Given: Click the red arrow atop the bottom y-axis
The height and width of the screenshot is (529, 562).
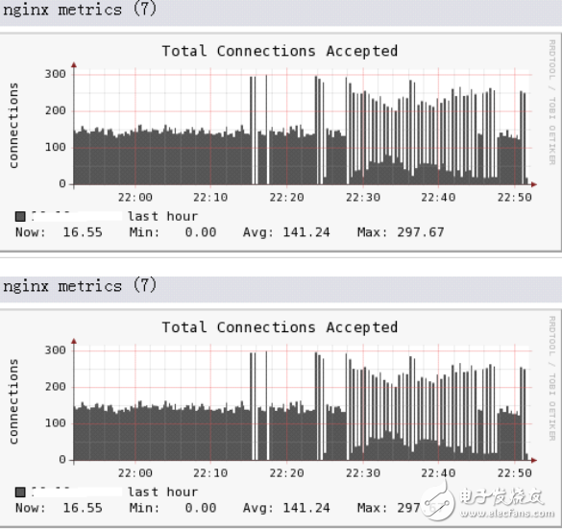Looking at the screenshot, I should (x=74, y=341).
